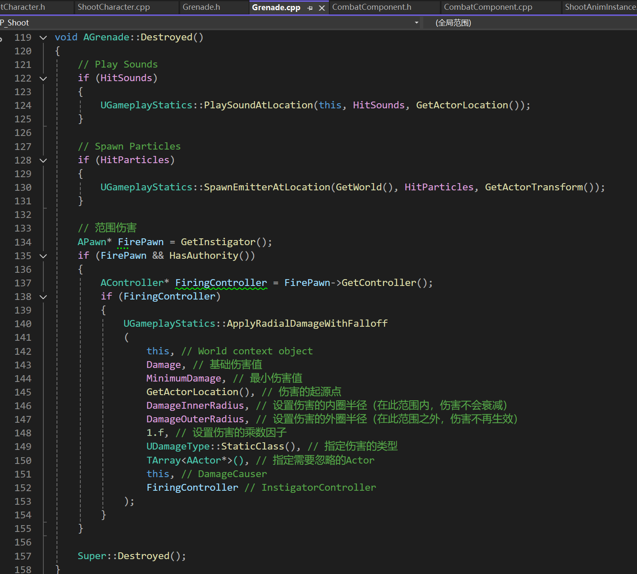Image resolution: width=637 pixels, height=574 pixels.
Task: Click HasAuthority() on line 135
Action: [210, 255]
